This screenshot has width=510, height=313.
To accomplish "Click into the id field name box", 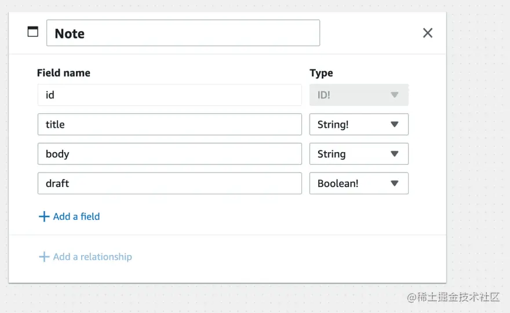I will 169,95.
